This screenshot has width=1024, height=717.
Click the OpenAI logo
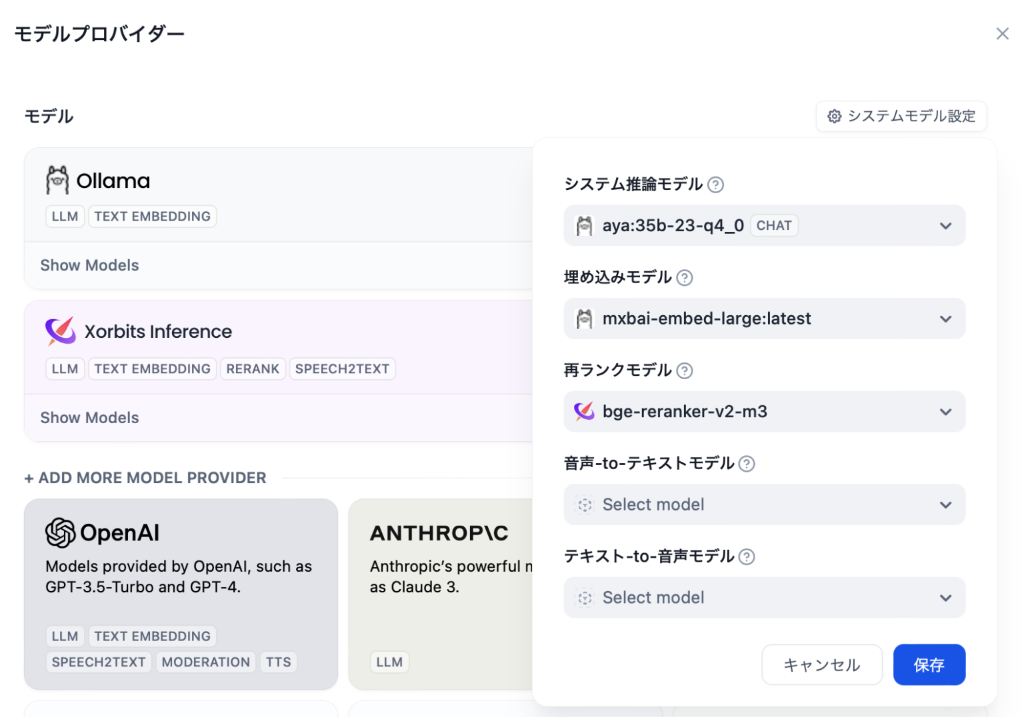pos(61,532)
